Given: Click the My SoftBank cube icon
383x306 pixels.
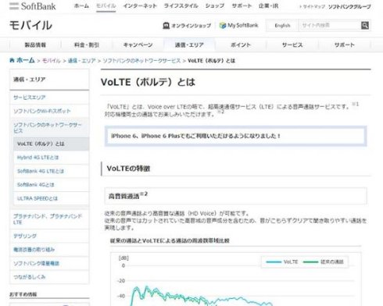Looking at the screenshot, I should click(223, 25).
